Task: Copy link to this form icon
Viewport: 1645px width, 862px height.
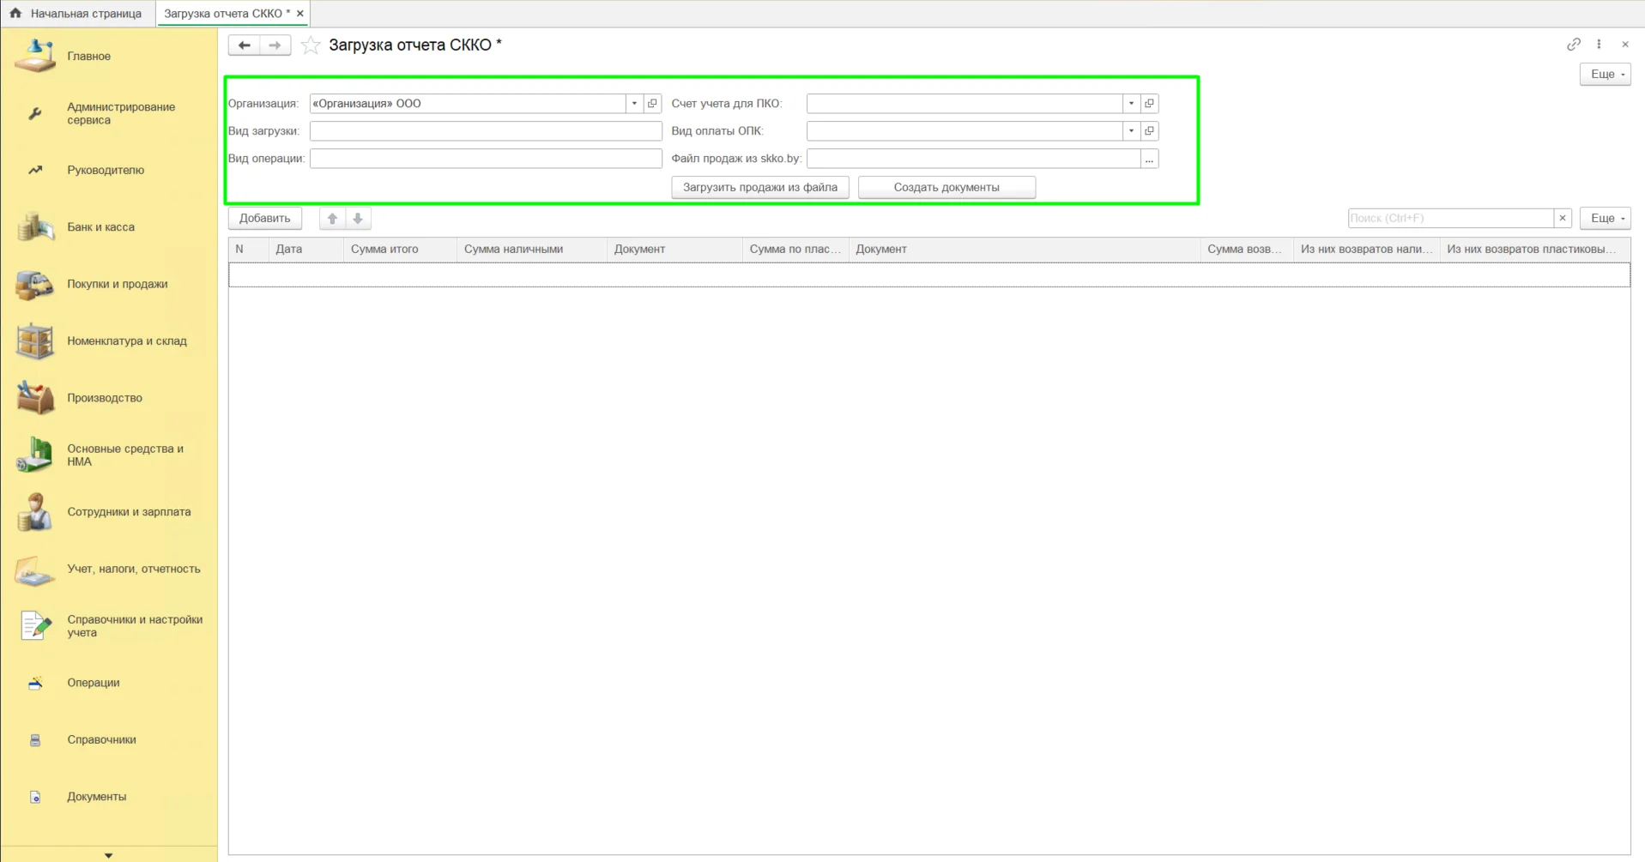Action: (1573, 45)
